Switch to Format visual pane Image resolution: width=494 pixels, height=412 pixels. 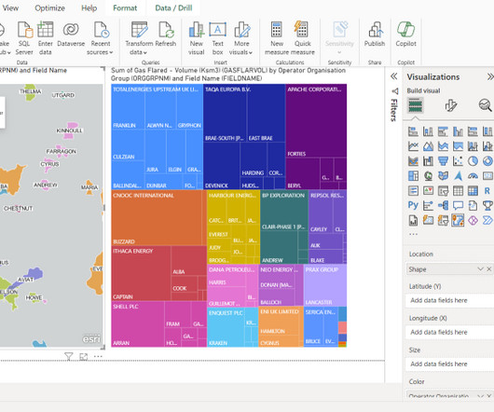[451, 105]
